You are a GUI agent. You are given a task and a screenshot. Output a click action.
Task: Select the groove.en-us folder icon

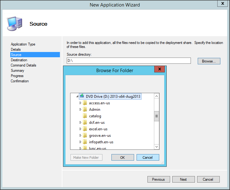coord(85,136)
